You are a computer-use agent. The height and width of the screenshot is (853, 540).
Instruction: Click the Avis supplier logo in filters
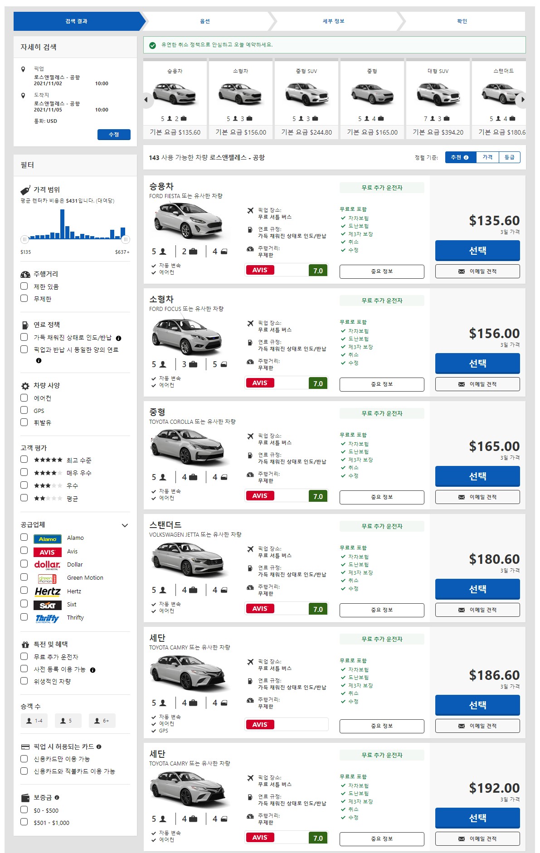tap(48, 552)
